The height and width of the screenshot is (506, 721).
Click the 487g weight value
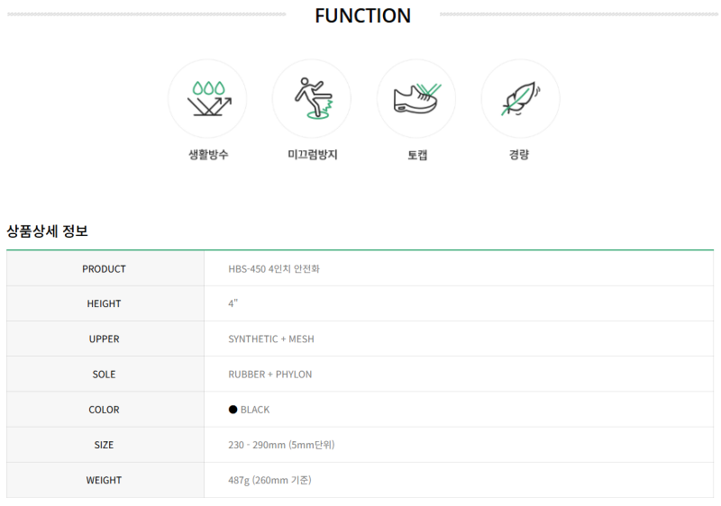coord(269,480)
